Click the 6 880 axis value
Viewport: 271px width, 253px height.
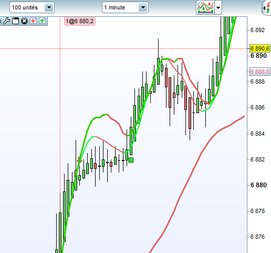(258, 185)
